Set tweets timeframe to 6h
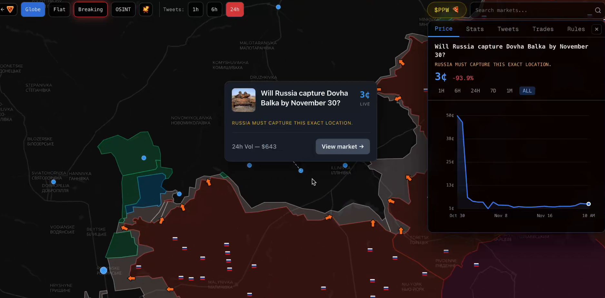The width and height of the screenshot is (605, 298). coord(214,10)
